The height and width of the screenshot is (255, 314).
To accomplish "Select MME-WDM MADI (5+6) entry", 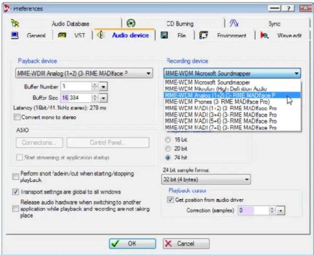I will 232,121.
